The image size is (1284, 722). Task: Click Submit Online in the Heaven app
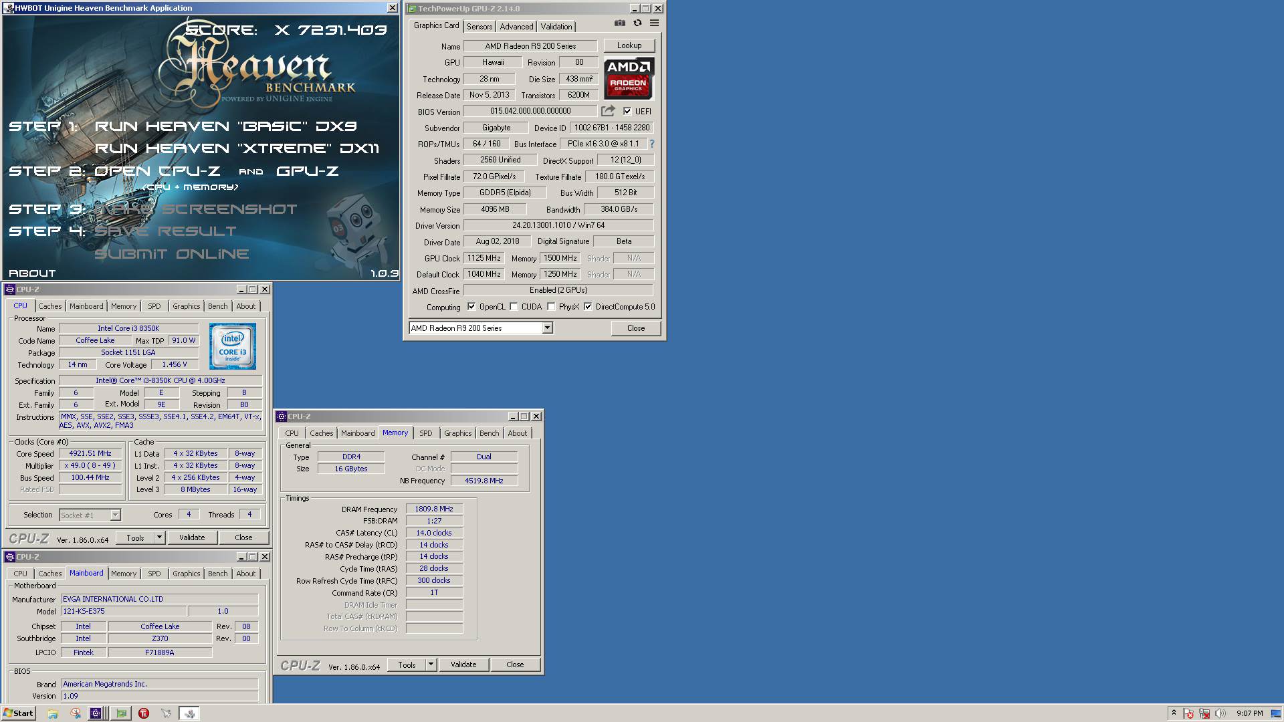(x=171, y=254)
